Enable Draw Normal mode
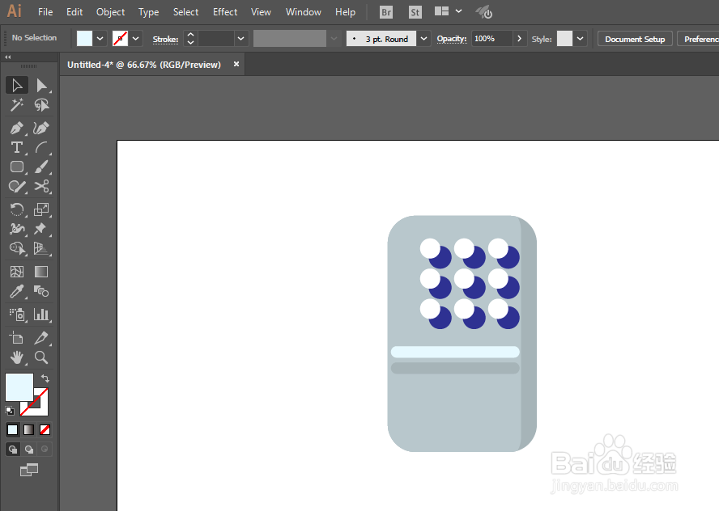Image resolution: width=719 pixels, height=511 pixels. [x=13, y=450]
